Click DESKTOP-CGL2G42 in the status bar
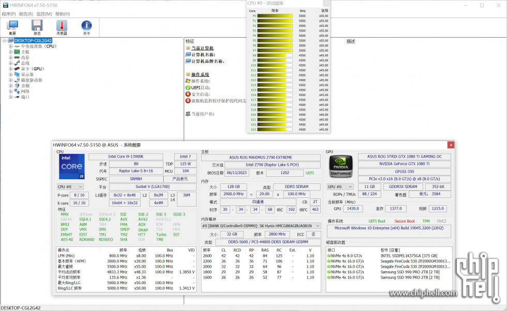This screenshot has width=507, height=311. tap(21, 308)
